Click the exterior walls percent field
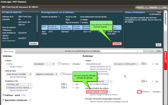 [143, 81]
